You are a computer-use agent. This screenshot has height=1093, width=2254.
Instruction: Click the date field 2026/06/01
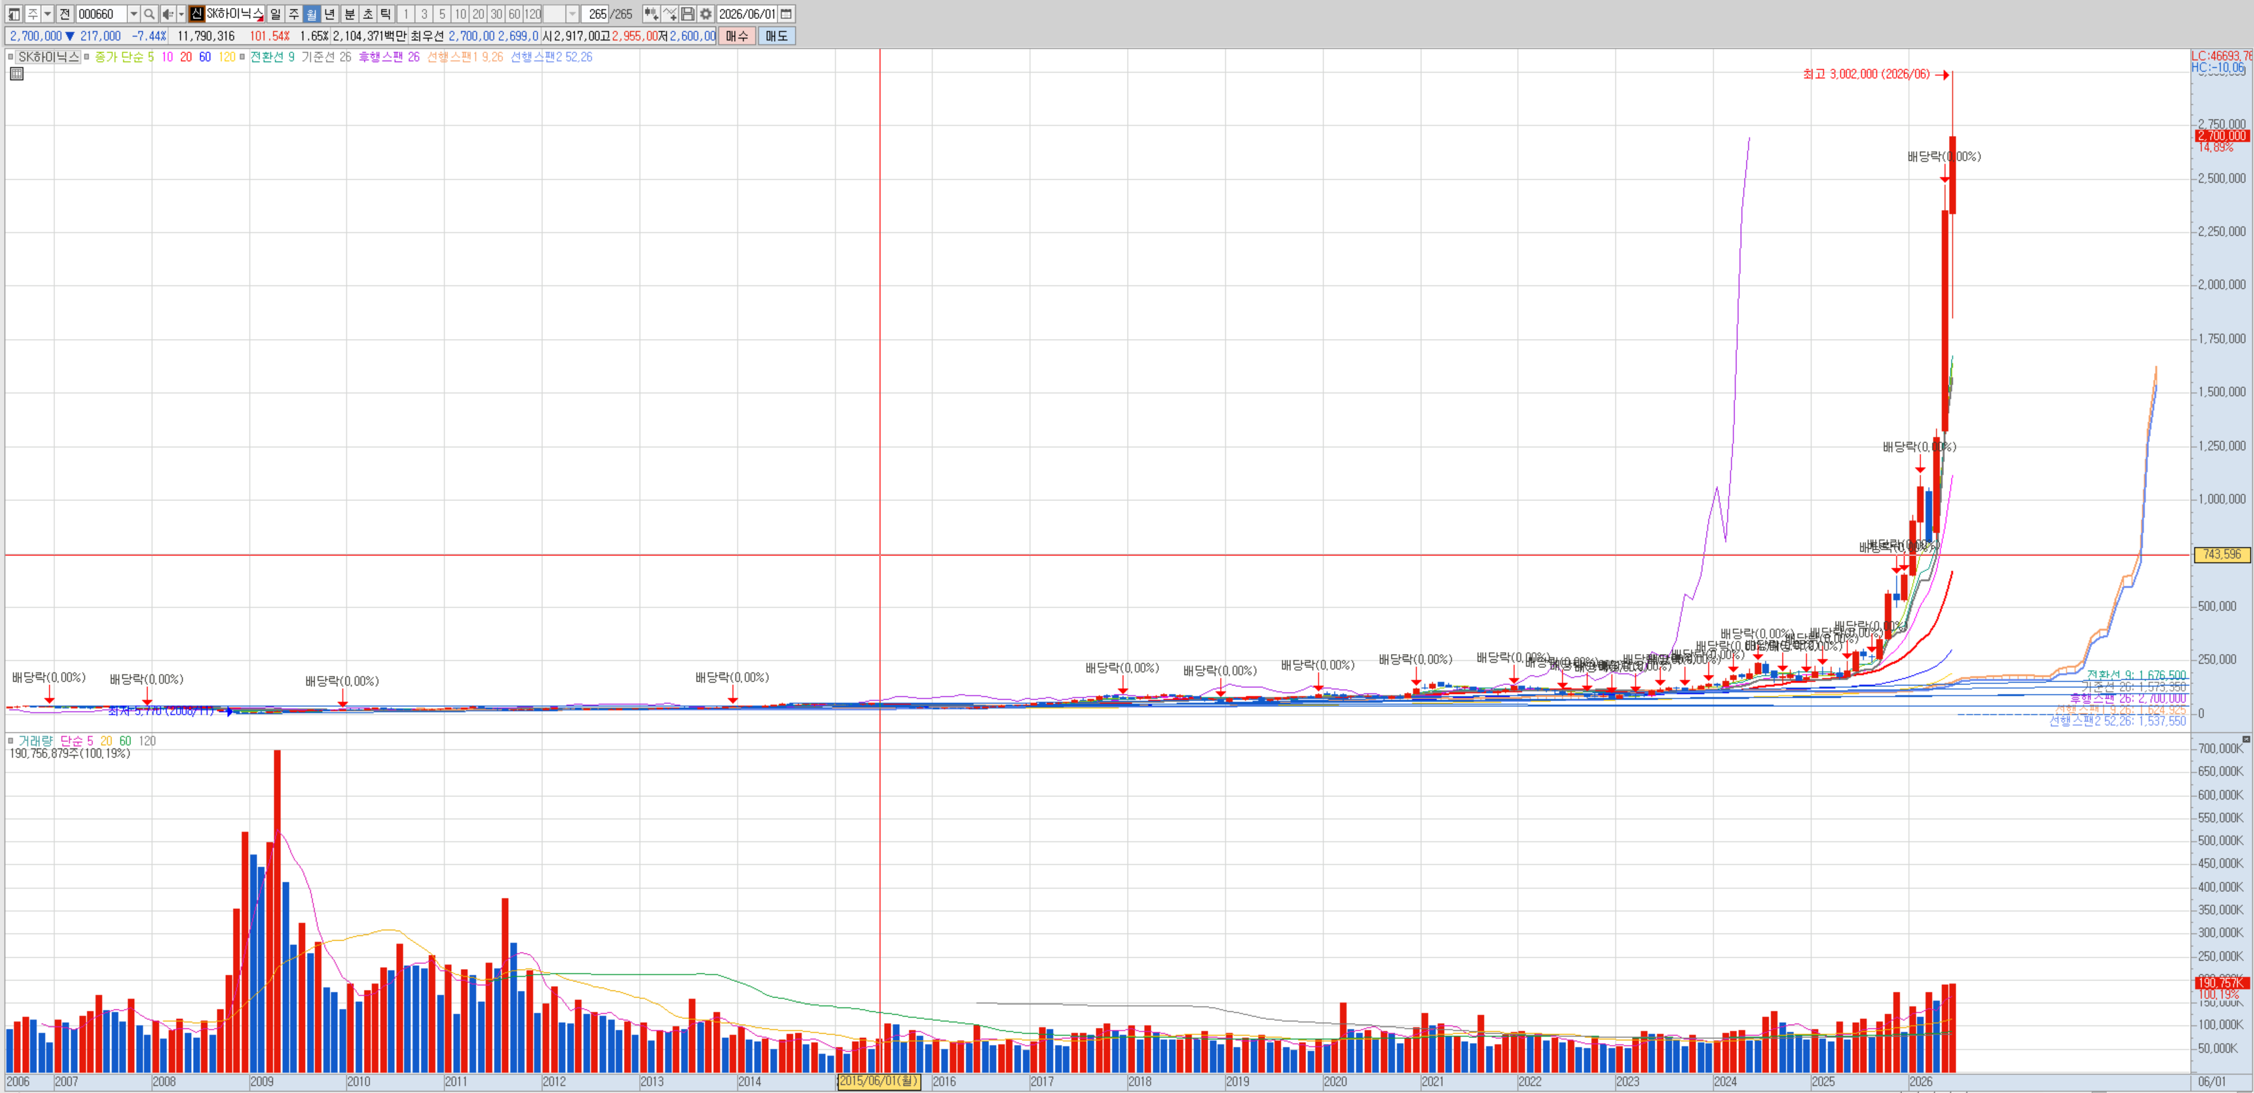(x=747, y=14)
